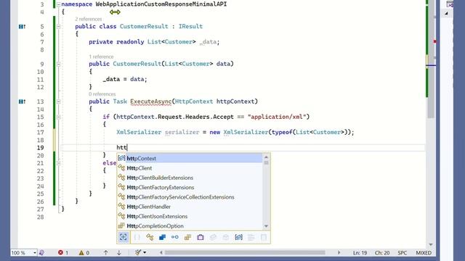Go to next issue with down arrow

click(x=119, y=252)
